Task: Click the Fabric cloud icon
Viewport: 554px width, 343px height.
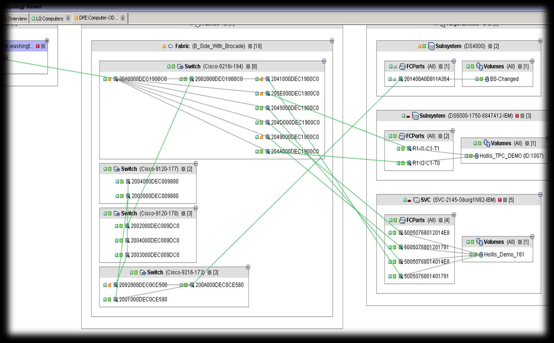Action: point(171,46)
